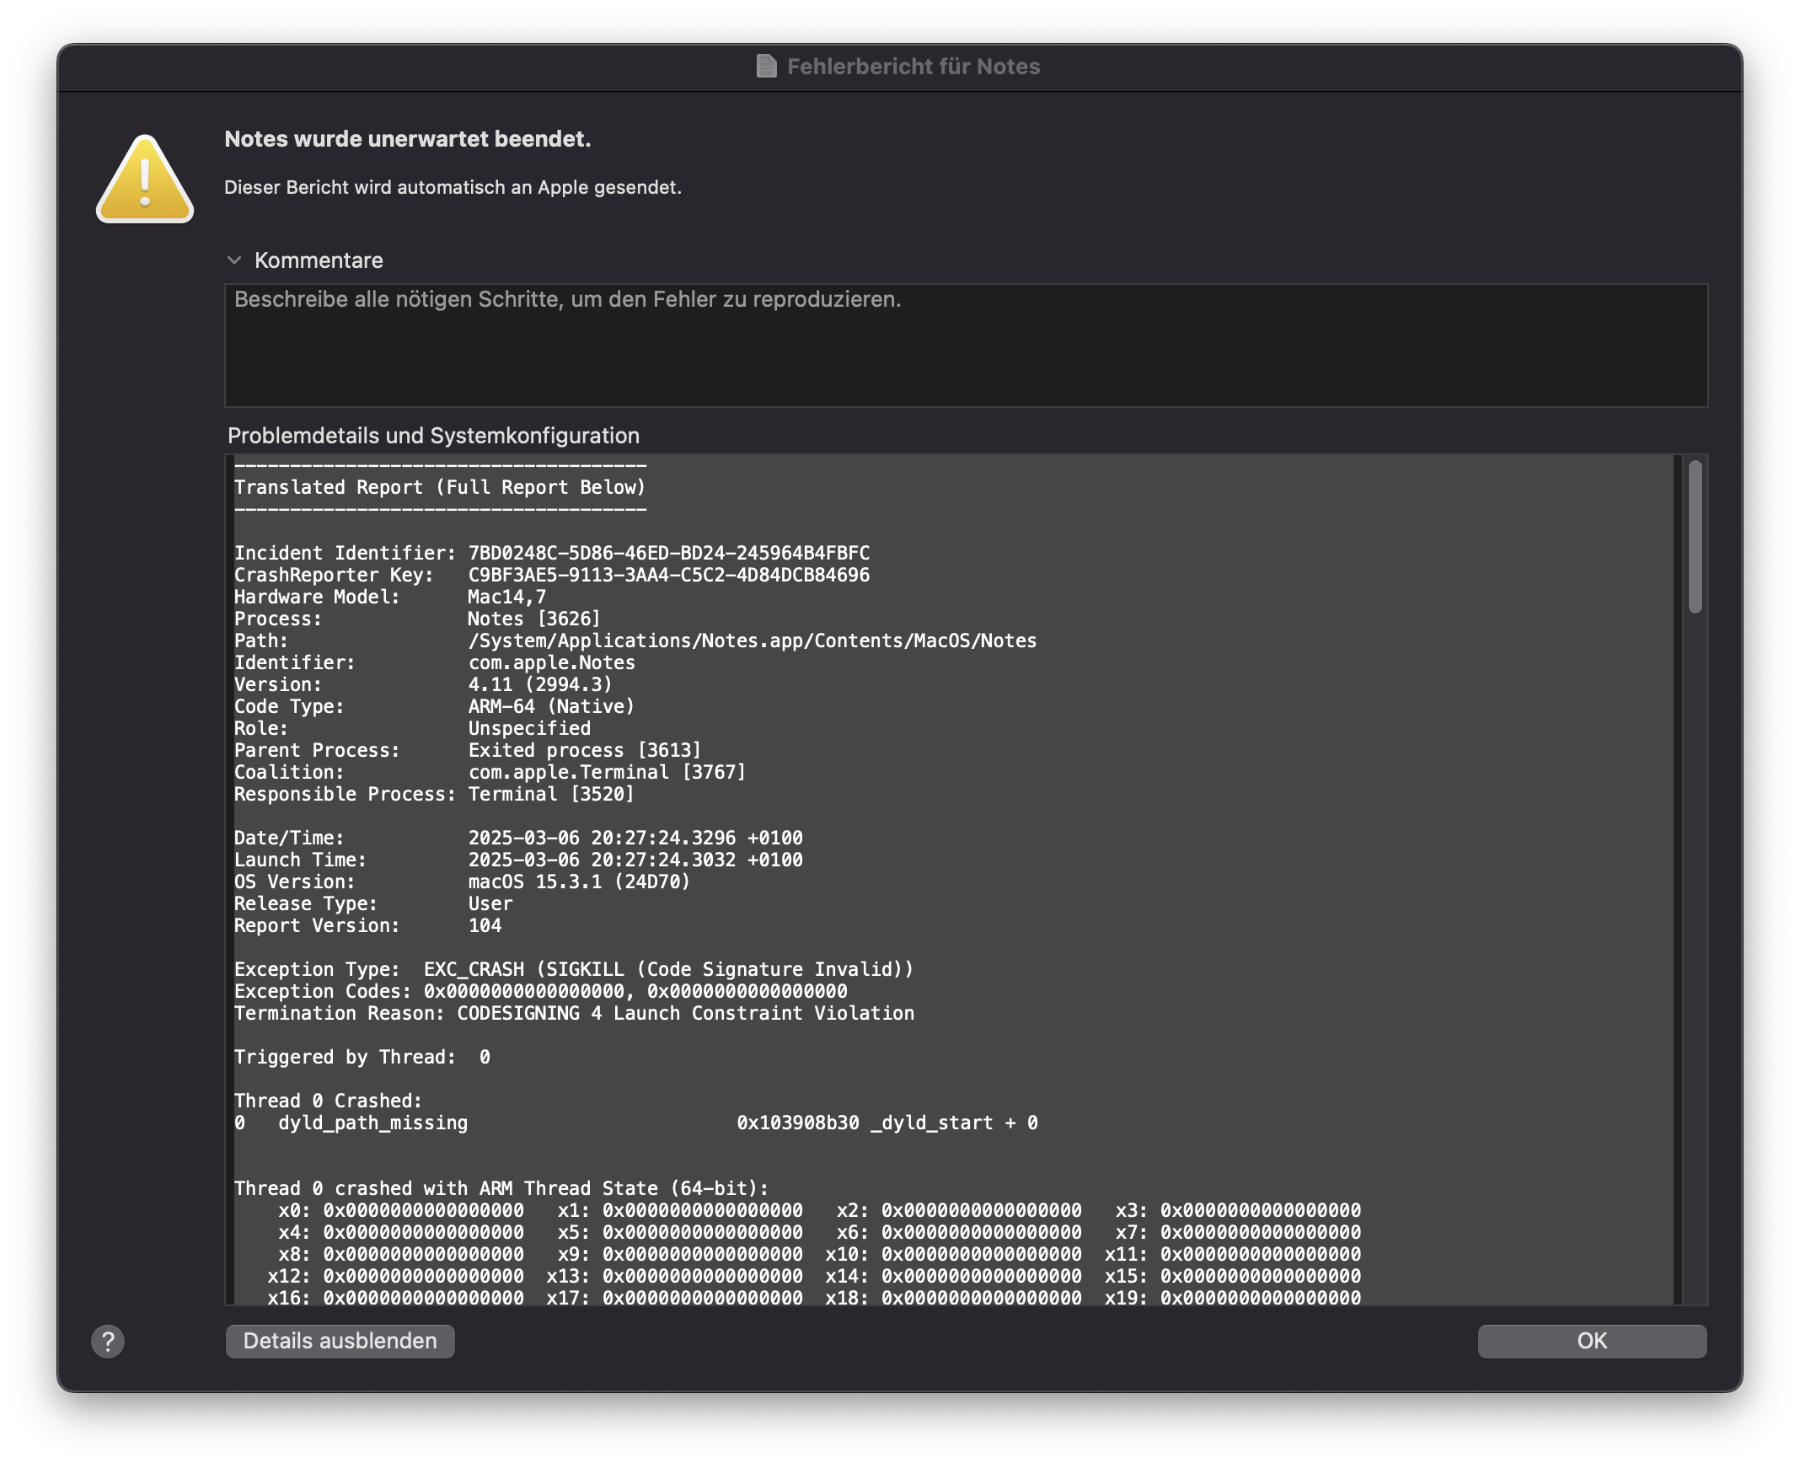Click the x3 register value

click(1261, 1210)
